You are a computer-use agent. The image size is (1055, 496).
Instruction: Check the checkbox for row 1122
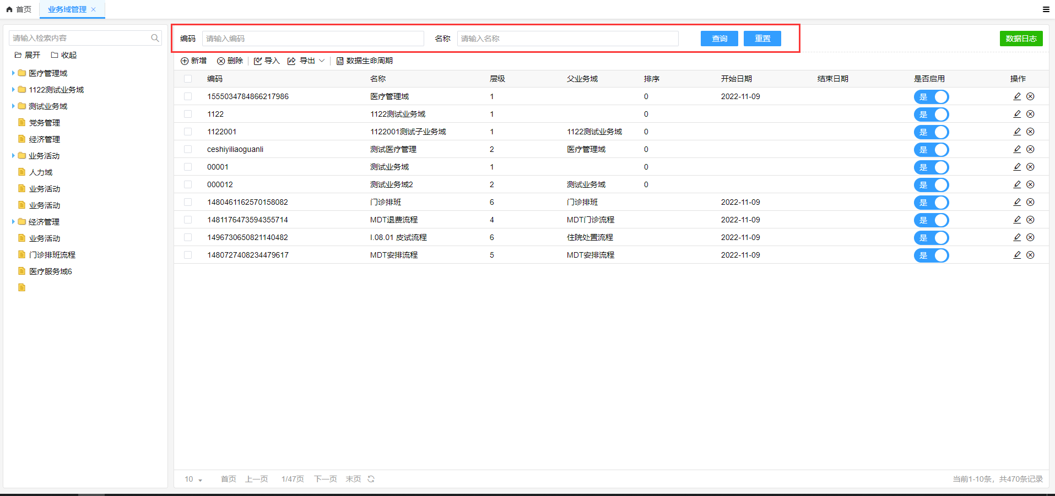188,114
